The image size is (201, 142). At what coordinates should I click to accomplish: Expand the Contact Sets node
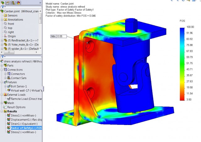(x=5, y=78)
